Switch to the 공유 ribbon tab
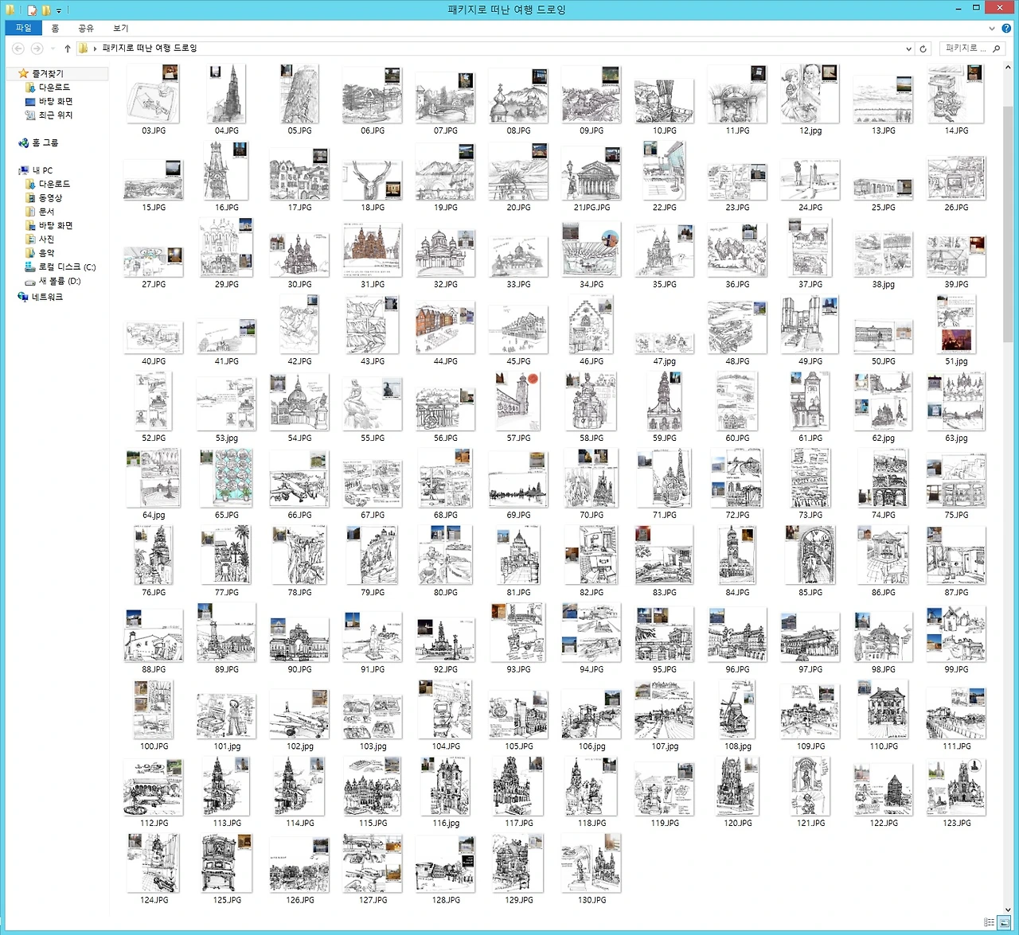The width and height of the screenshot is (1019, 935). (86, 28)
